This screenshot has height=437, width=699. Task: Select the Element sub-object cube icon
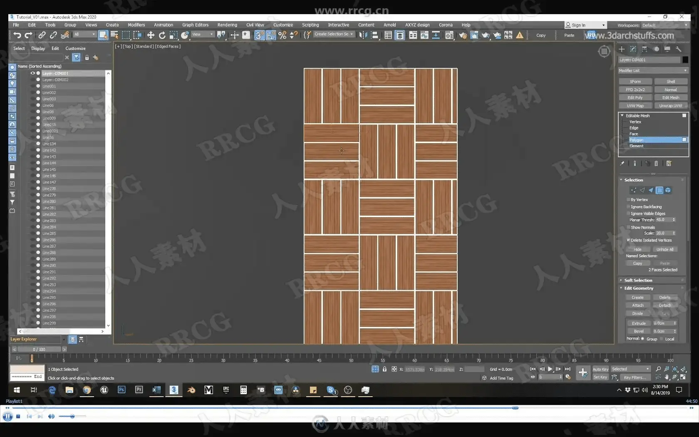coord(668,190)
